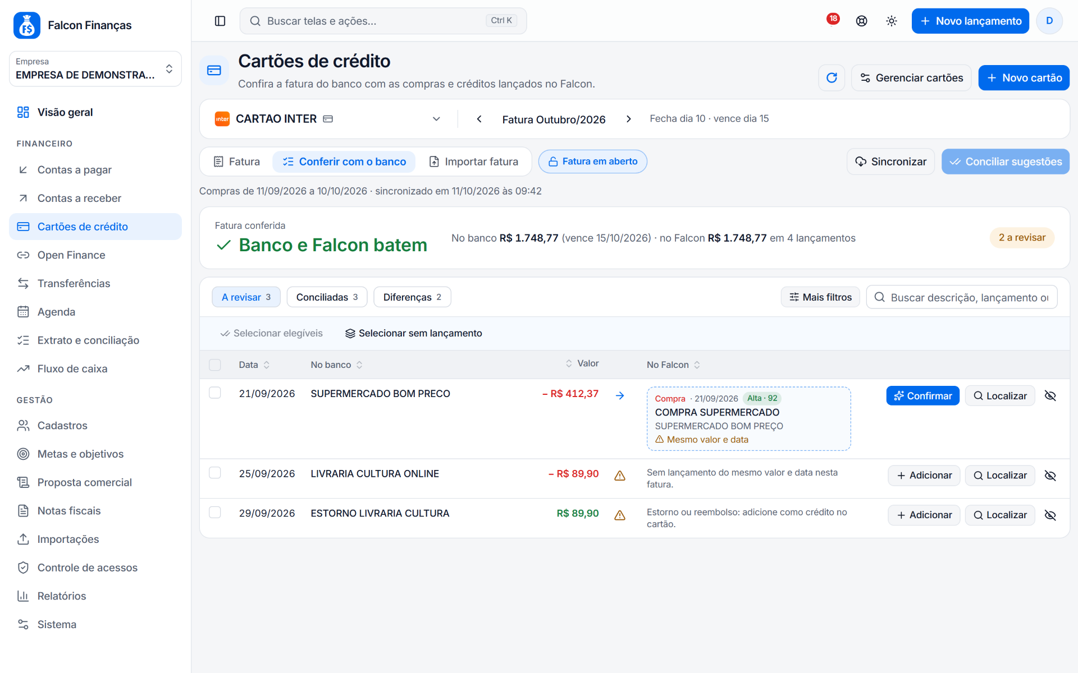Open the help lifebuoy icon

(x=861, y=21)
